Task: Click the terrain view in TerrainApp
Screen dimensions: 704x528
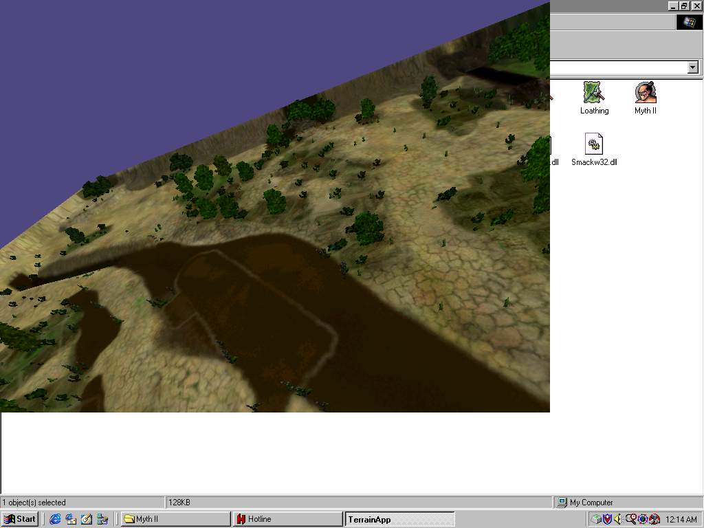Action: pos(275,241)
